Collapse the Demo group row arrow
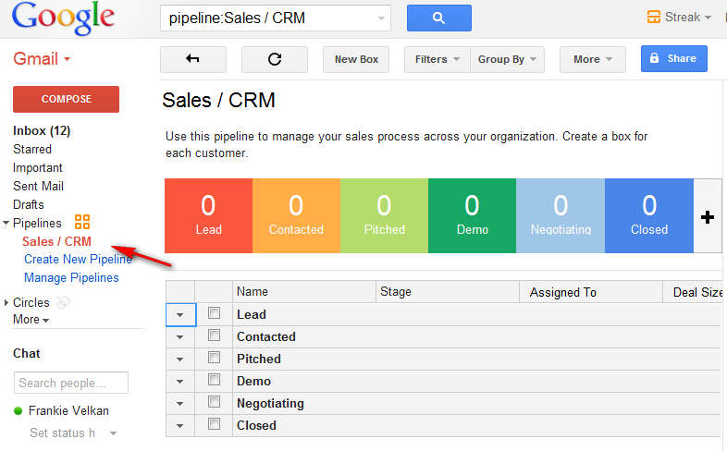The height and width of the screenshot is (451, 727). click(x=179, y=381)
